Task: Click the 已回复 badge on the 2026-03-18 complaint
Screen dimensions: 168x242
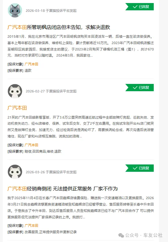Action: pyautogui.click(x=140, y=7)
